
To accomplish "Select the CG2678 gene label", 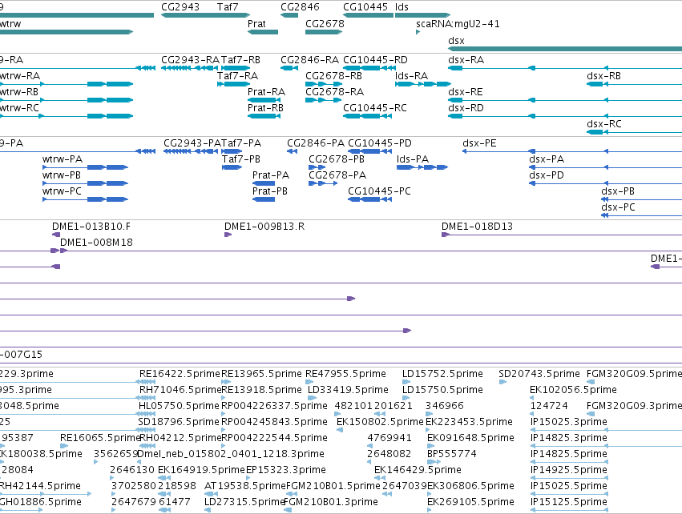I will pyautogui.click(x=325, y=23).
